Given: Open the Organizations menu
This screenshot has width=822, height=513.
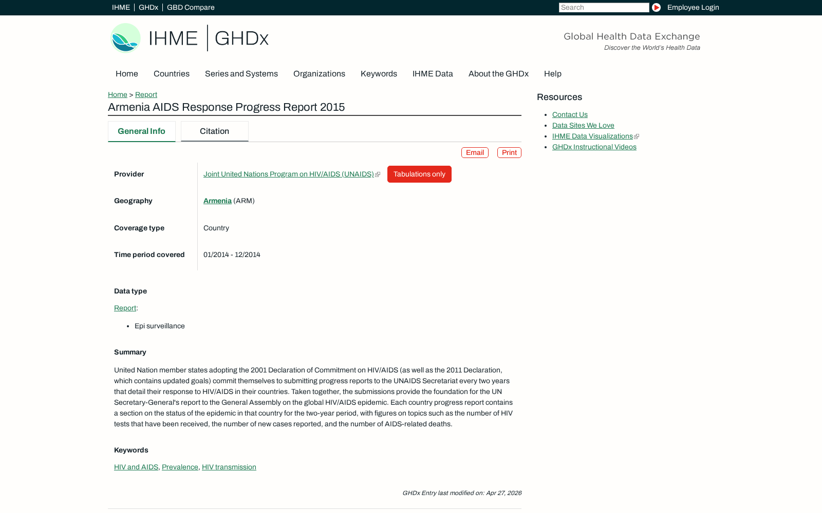Looking at the screenshot, I should [319, 74].
